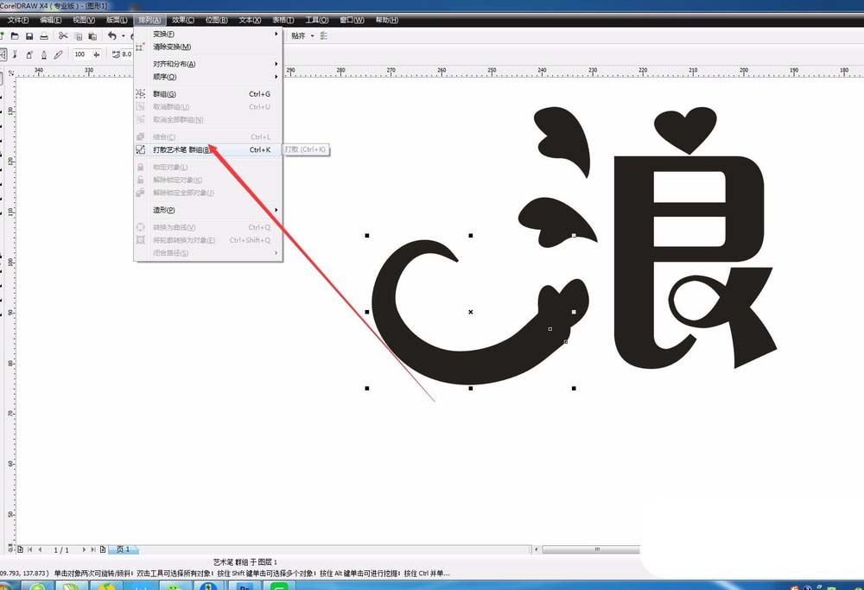The width and height of the screenshot is (864, 590).
Task: Open the 版面(L) menu
Action: [x=117, y=20]
